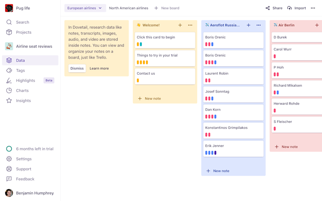Image resolution: width=322 pixels, height=201 pixels.
Task: Click the Air Berlin column title
Action: 286,25
